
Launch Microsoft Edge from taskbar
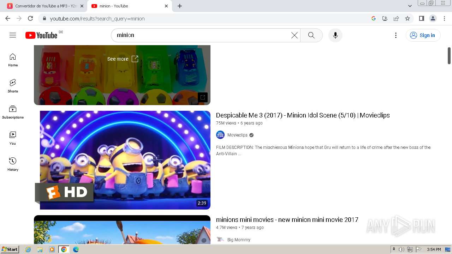tap(76, 249)
